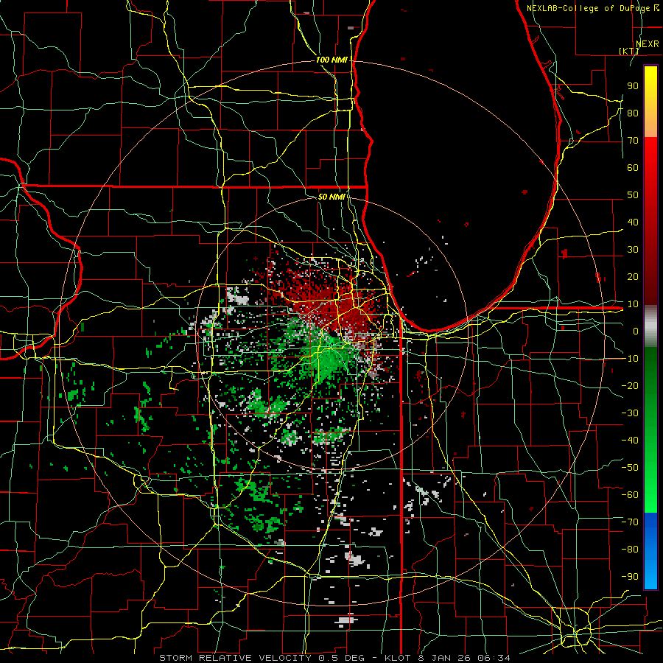This screenshot has height=663, width=663.
Task: Click the 30 value on the velocity scale
Action: pyautogui.click(x=633, y=250)
